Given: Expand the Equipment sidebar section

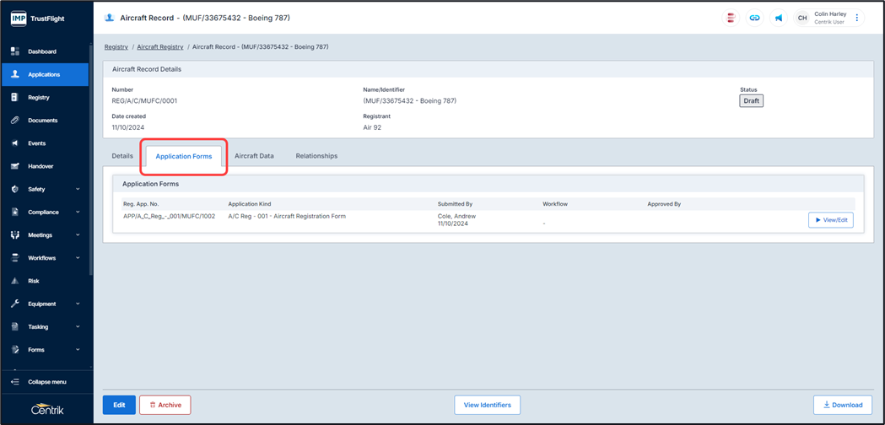Looking at the screenshot, I should (x=78, y=304).
